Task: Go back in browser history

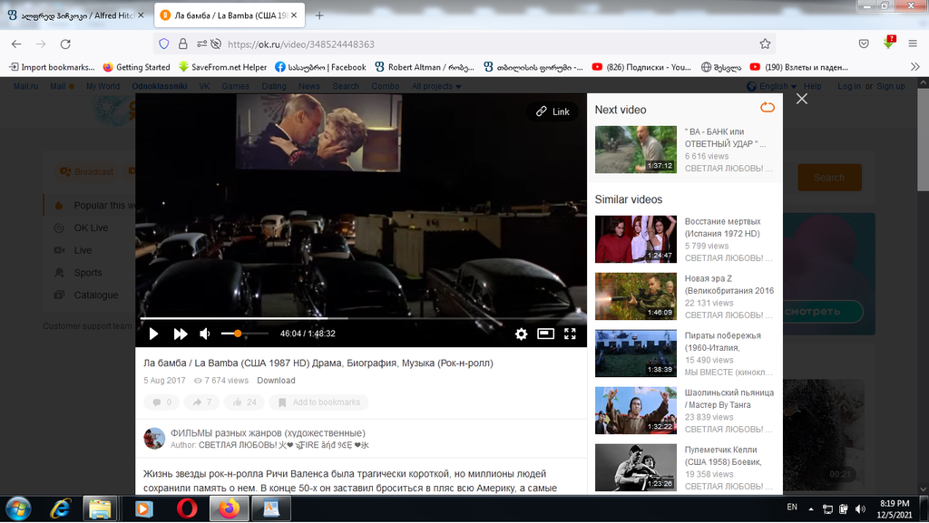Action: pyautogui.click(x=16, y=44)
